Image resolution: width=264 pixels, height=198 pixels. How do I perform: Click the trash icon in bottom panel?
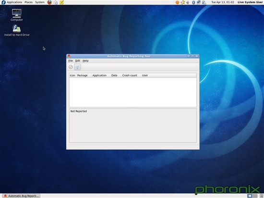pyautogui.click(x=262, y=196)
